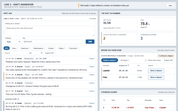This screenshot has width=178, height=111.
Task: Click the Handover category label on 05:39 entry
Action: point(28,103)
